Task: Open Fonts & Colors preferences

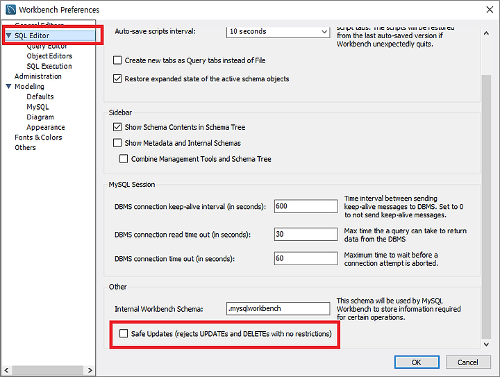Action: (x=38, y=137)
